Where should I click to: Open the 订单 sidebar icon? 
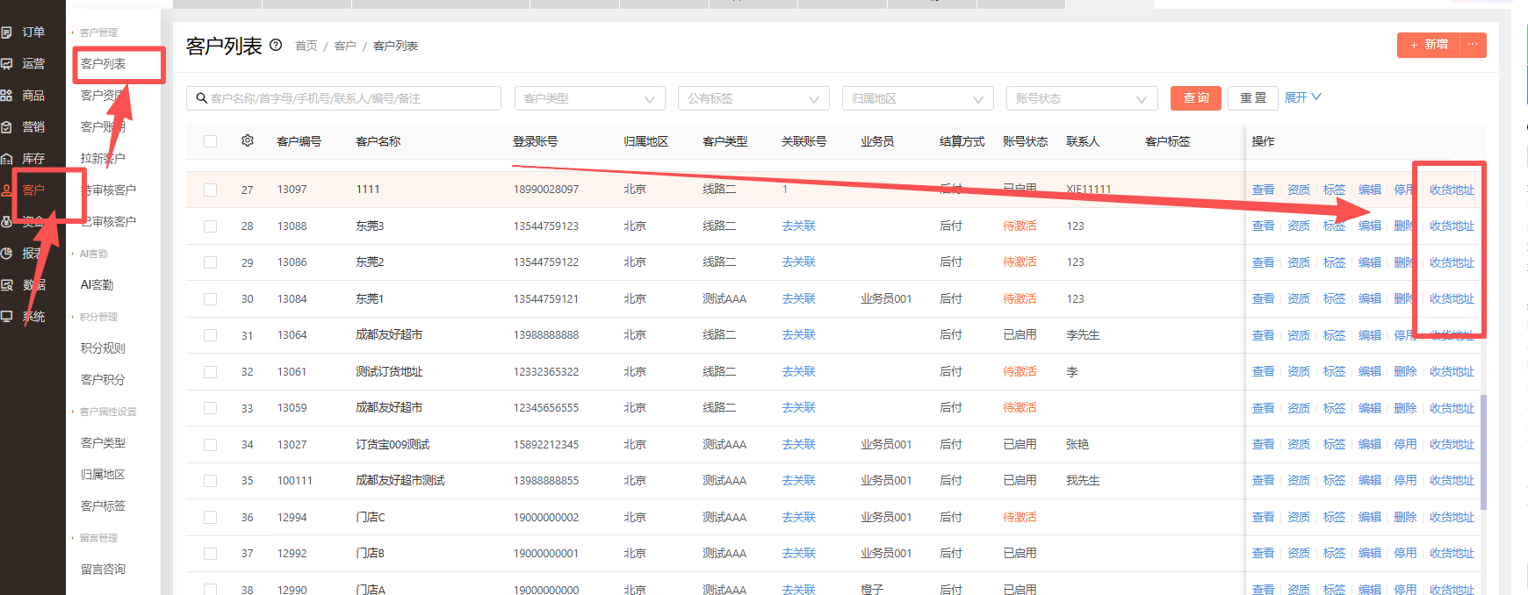click(6, 32)
